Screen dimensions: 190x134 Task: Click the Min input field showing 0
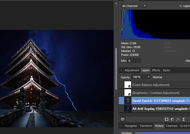(x=134, y=61)
